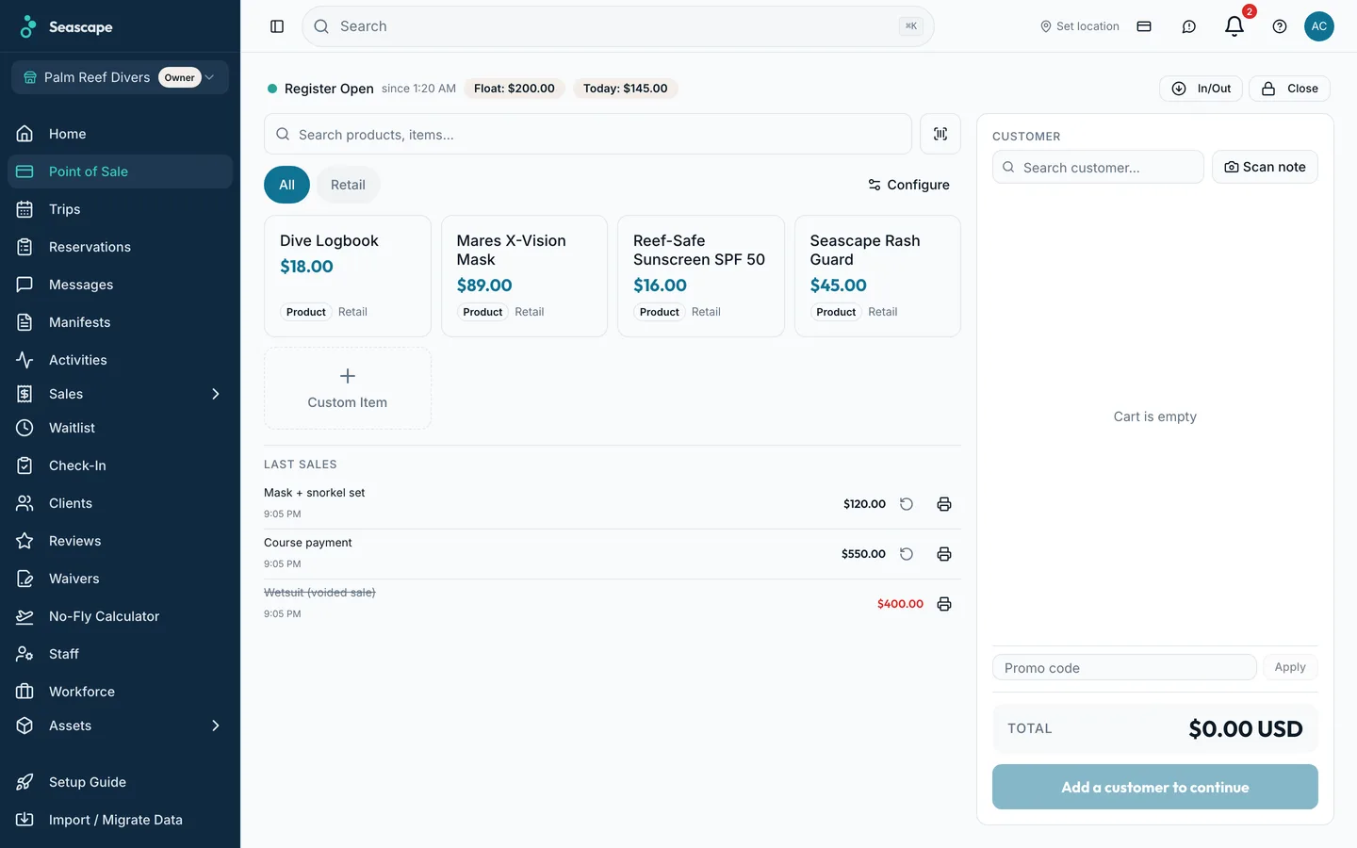Print receipt for voided Wetsuit sale
The width and height of the screenshot is (1357, 848).
944,604
